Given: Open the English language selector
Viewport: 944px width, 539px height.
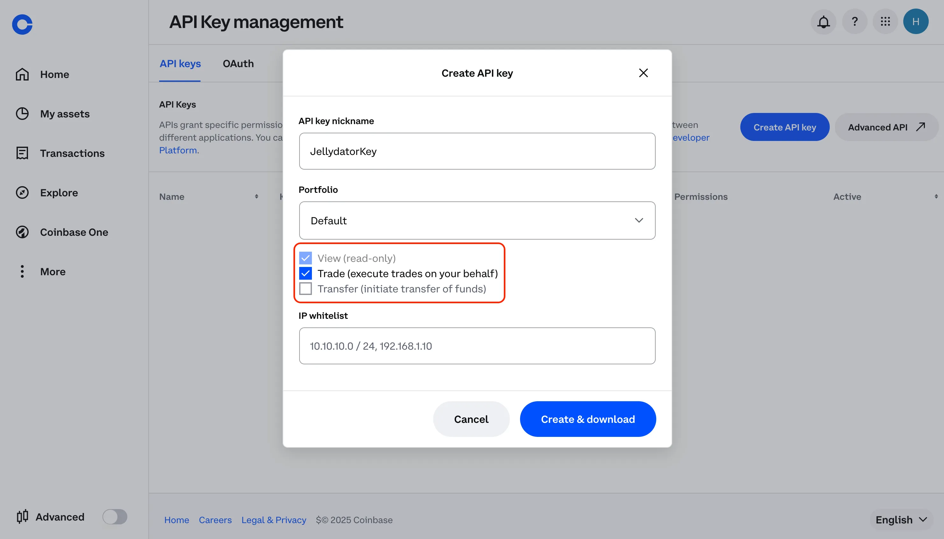Looking at the screenshot, I should [901, 520].
